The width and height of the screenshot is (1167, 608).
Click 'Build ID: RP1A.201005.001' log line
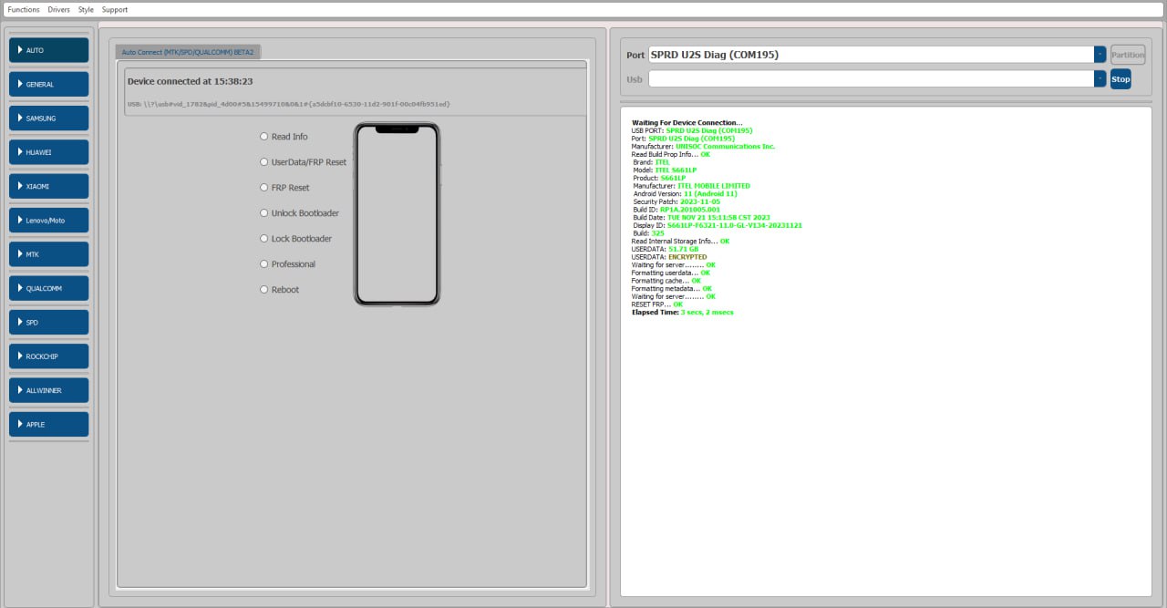[676, 210]
